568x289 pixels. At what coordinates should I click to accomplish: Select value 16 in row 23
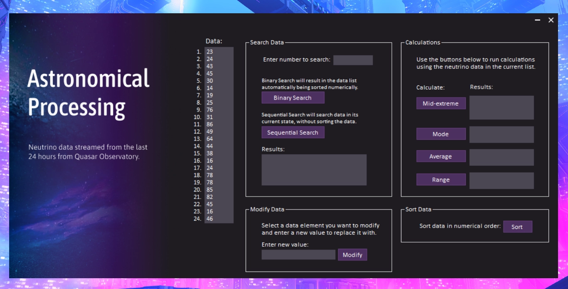tap(219, 211)
